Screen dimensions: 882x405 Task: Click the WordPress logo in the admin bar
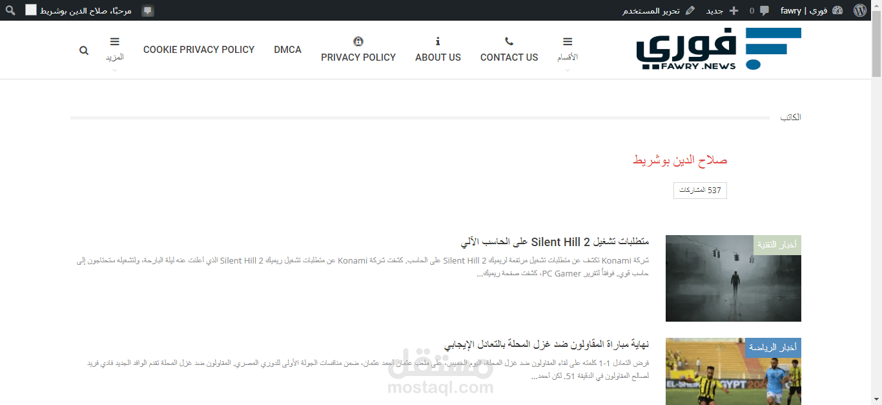coord(859,10)
